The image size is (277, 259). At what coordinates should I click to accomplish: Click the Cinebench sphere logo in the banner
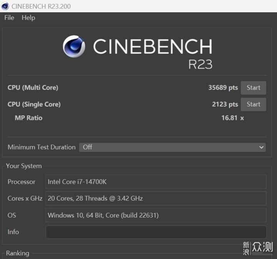[x=74, y=46]
